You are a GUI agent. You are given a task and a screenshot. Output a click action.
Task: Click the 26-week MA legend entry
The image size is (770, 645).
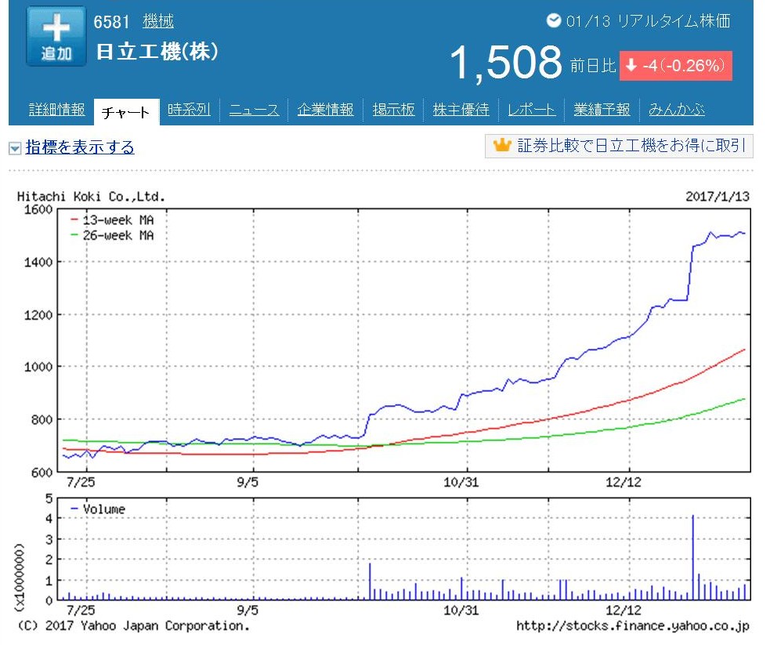(x=113, y=235)
